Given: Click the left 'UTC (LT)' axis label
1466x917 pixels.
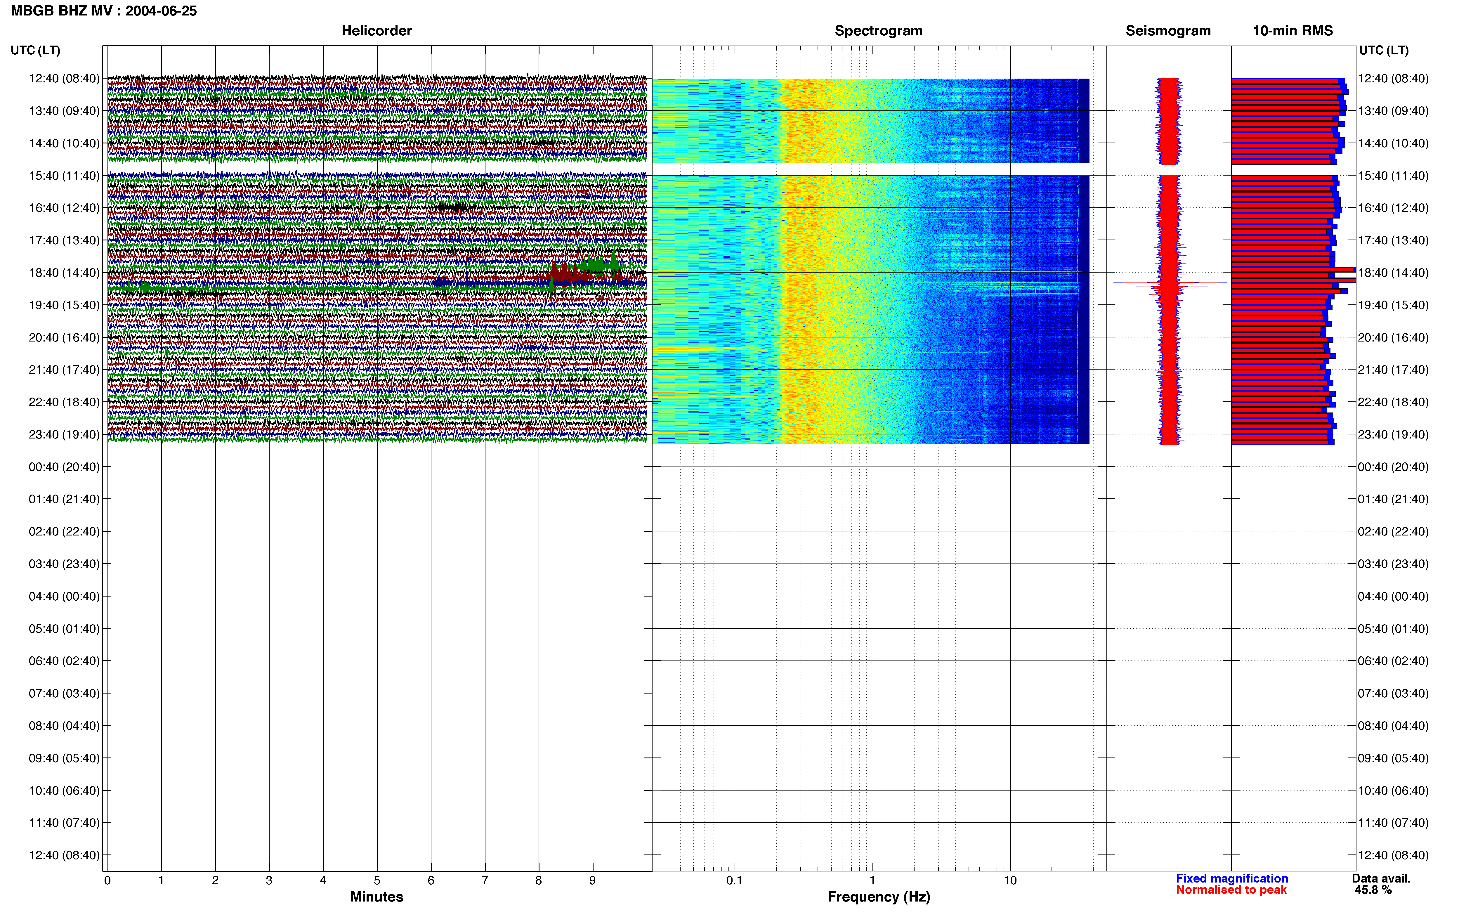Looking at the screenshot, I should click(35, 50).
